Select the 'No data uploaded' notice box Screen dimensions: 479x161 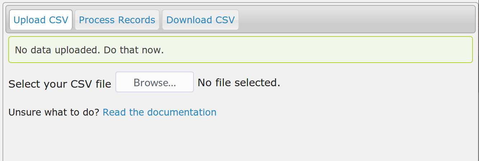pos(240,50)
